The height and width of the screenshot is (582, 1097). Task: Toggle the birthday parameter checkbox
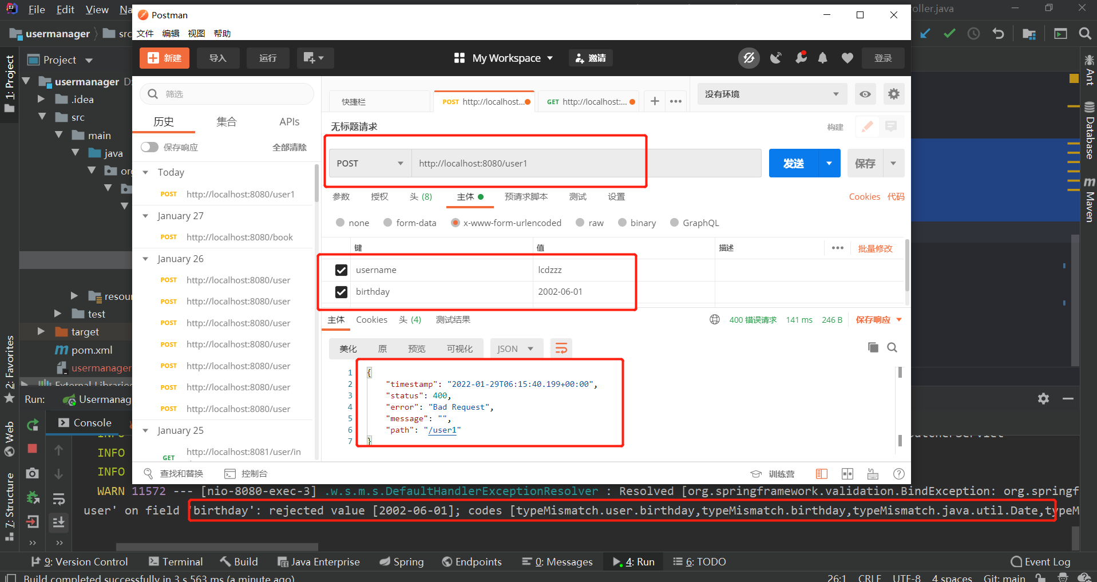341,292
